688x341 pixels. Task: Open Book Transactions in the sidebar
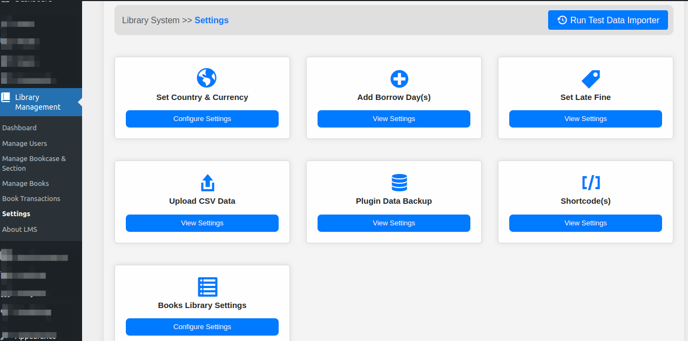coord(31,199)
